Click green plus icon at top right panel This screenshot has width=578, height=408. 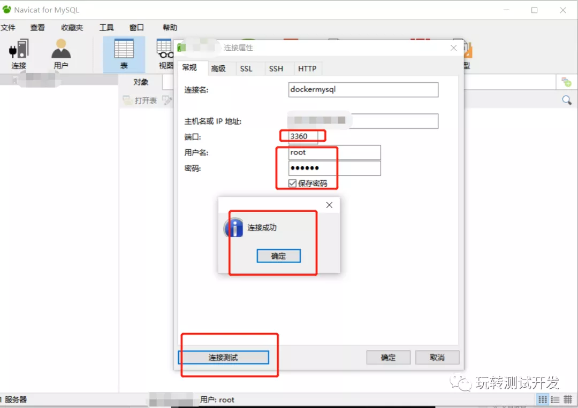click(566, 82)
